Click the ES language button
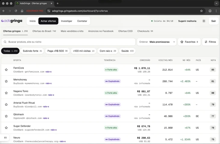This screenshot has width=220, height=144. tap(5, 138)
